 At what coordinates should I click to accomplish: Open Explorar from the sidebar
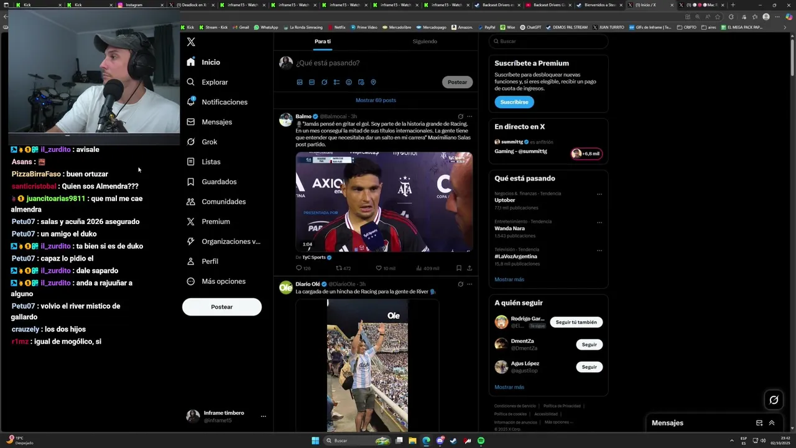(x=207, y=82)
